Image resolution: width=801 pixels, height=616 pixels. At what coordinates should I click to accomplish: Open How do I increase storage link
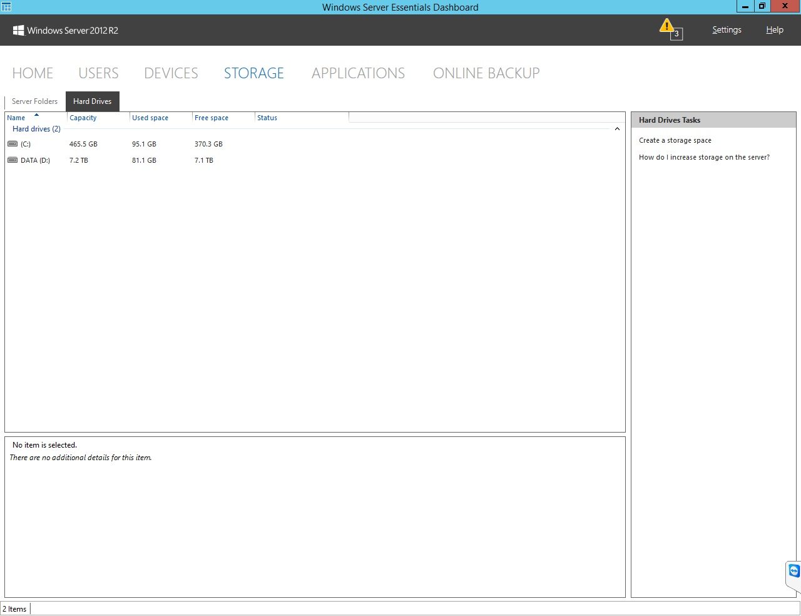click(x=704, y=157)
